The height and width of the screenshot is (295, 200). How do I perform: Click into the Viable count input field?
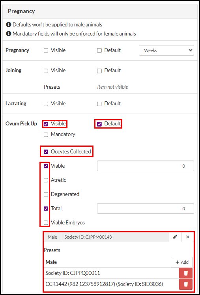(x=146, y=166)
